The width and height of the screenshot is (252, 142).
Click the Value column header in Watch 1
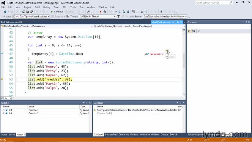coord(53,106)
